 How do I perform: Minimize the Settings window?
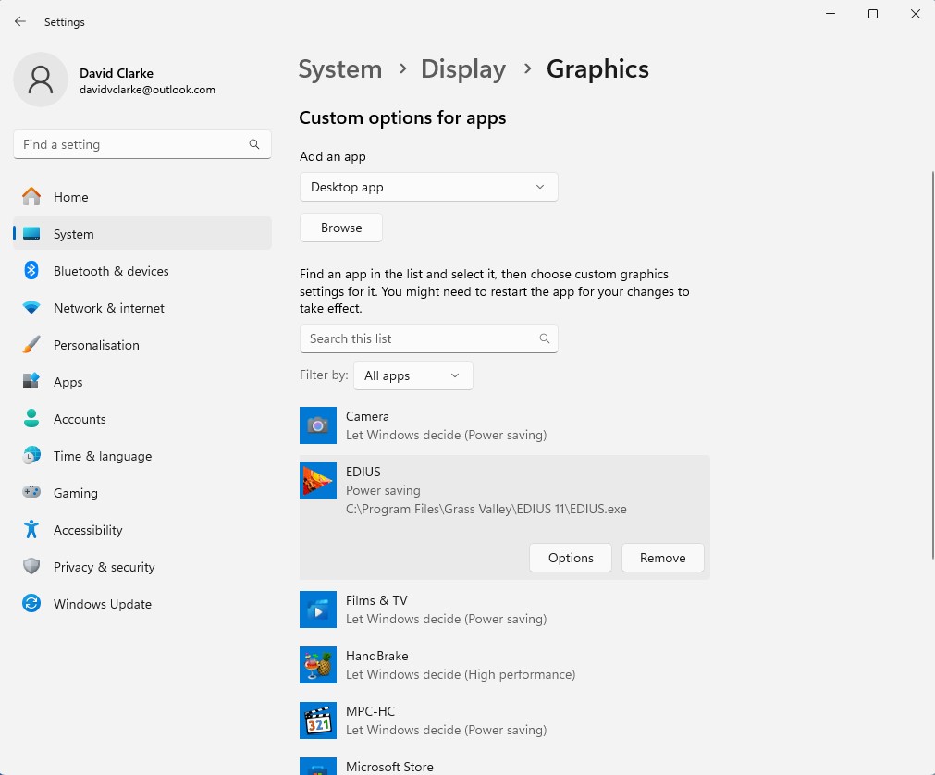coord(830,14)
